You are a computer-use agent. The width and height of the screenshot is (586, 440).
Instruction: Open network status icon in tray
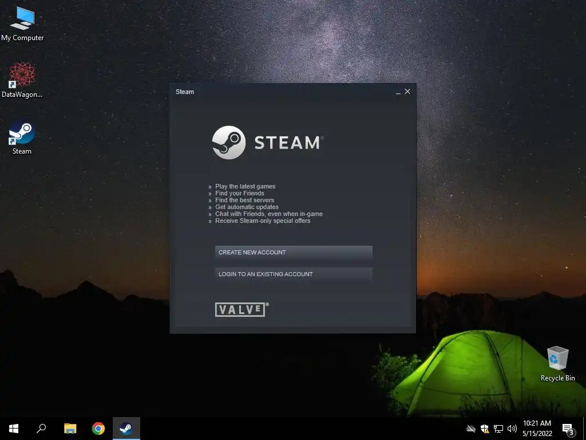click(498, 429)
